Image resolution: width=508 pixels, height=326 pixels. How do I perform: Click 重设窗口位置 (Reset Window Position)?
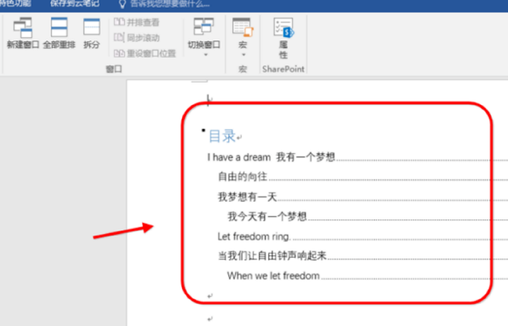(145, 53)
